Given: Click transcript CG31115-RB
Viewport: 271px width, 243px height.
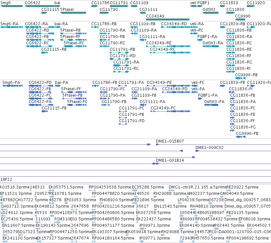Looking at the screenshot, I should (54, 49).
